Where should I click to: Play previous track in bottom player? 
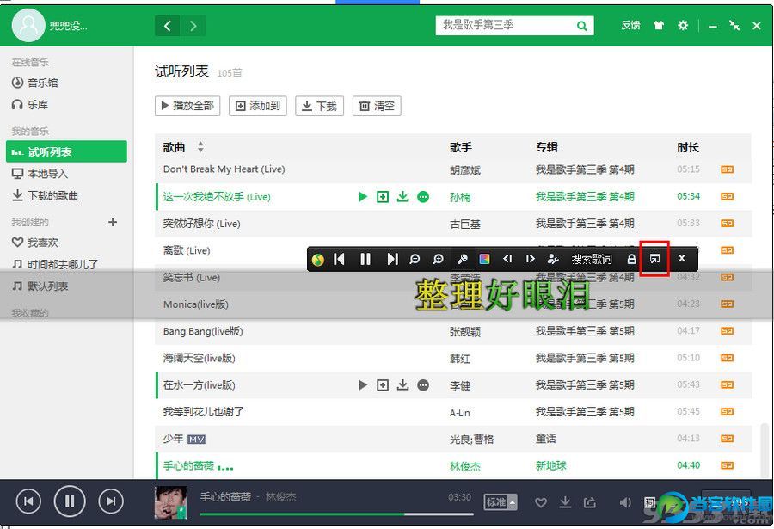point(28,501)
